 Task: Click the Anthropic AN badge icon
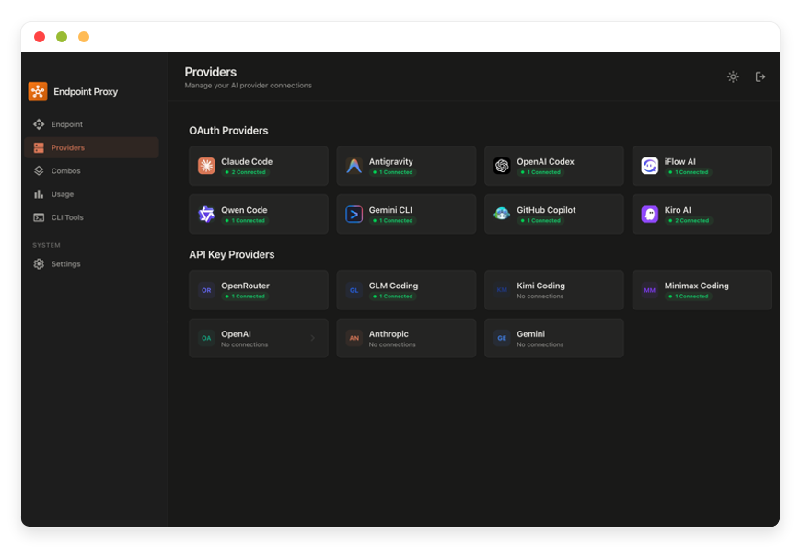tap(354, 338)
